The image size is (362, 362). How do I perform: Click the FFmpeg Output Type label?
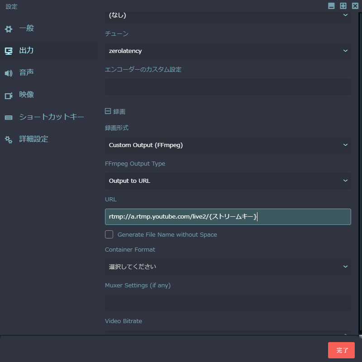(x=135, y=164)
